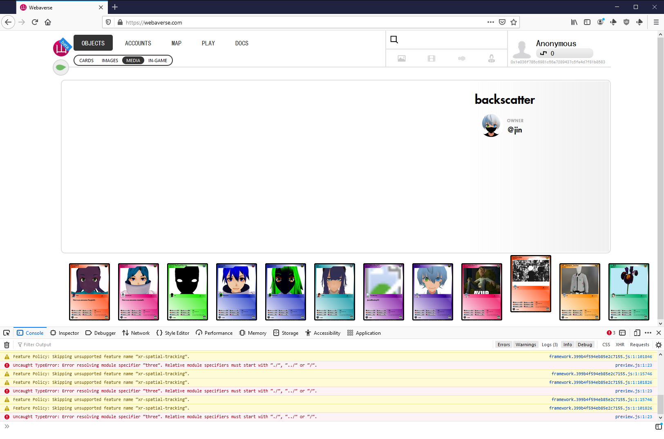Image resolution: width=664 pixels, height=439 pixels.
Task: Open devtools settings via gear icon
Action: pyautogui.click(x=658, y=345)
